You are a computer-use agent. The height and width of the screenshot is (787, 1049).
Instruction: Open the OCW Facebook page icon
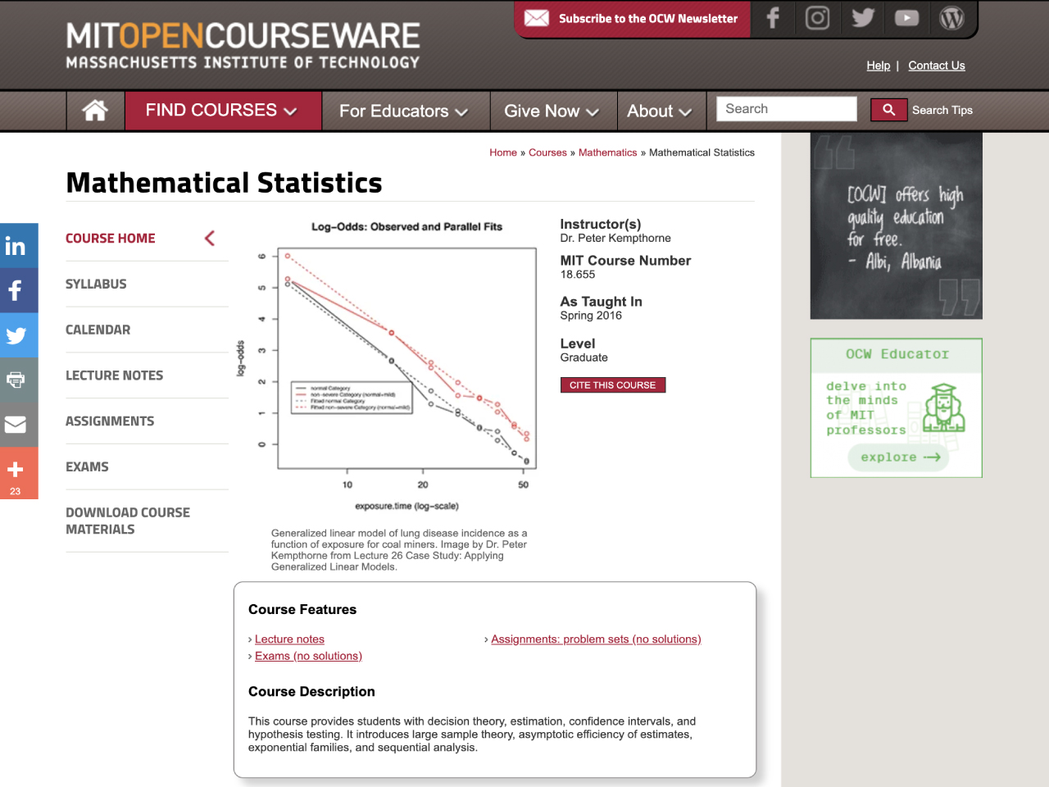[773, 18]
